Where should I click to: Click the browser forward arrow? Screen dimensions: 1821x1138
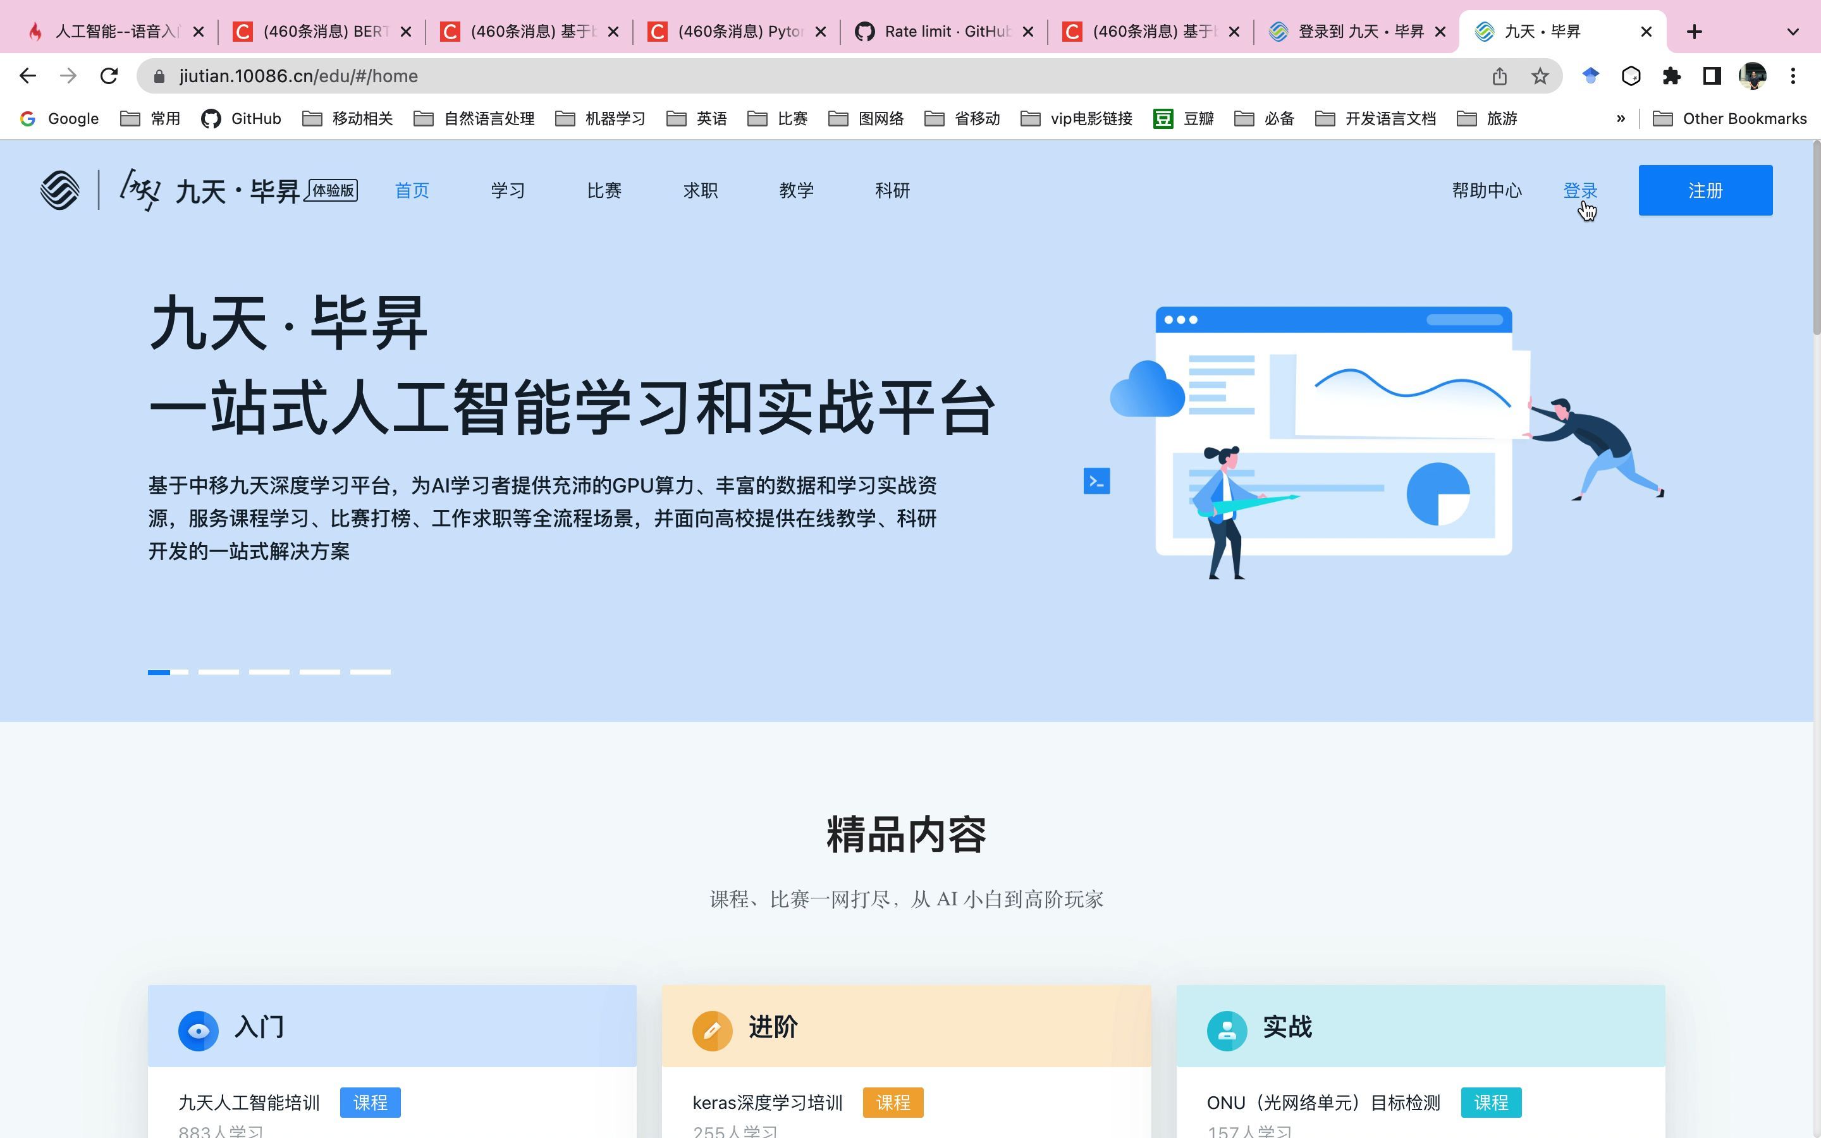(68, 76)
